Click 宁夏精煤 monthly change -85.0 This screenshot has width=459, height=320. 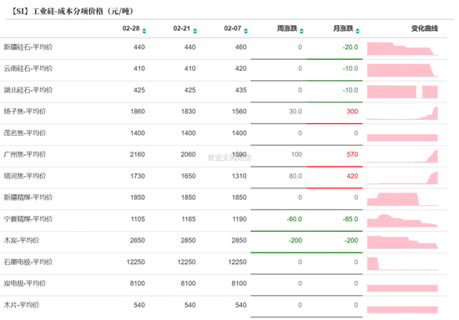pos(351,219)
